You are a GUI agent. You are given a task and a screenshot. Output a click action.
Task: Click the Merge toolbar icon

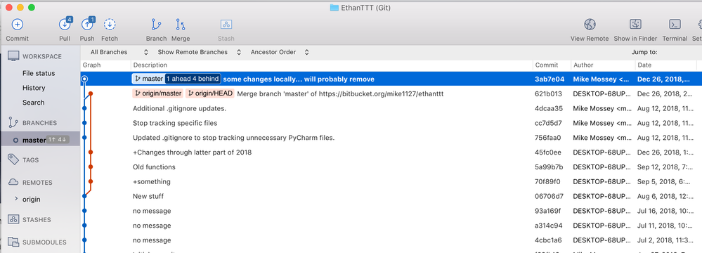point(181,25)
